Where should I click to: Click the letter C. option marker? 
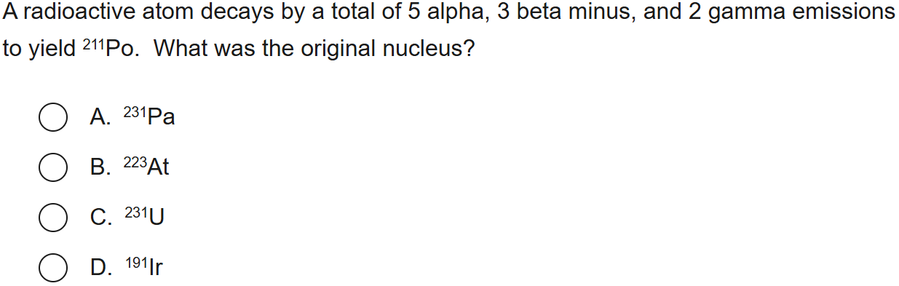pos(101,217)
